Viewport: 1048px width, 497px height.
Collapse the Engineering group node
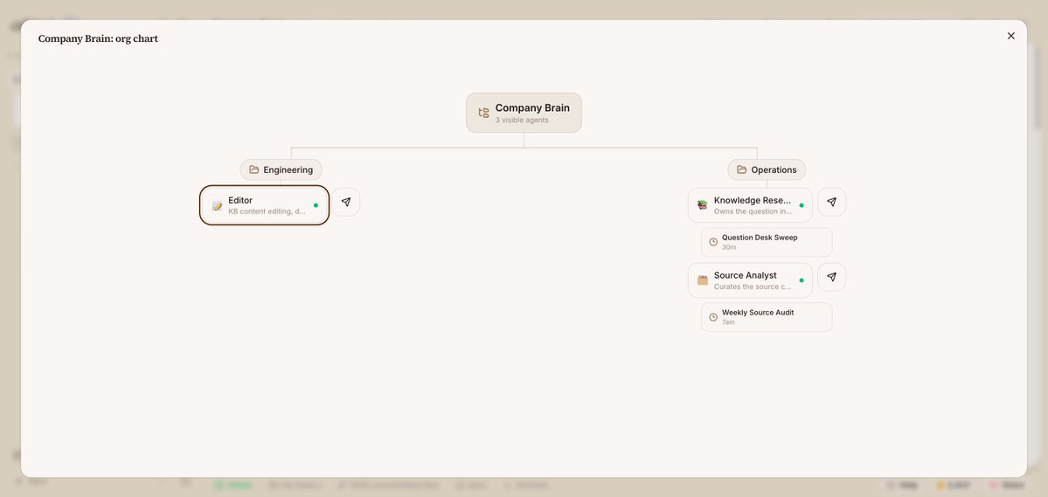point(281,169)
